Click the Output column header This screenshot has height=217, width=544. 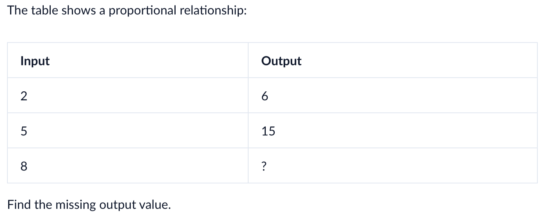[393, 60]
